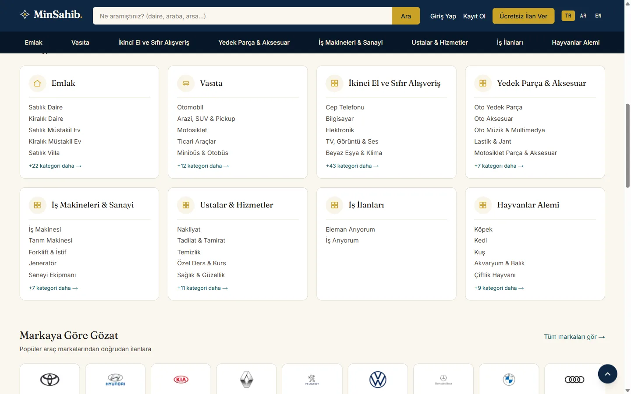Click the İkinci El ve Sıfır Alışveriş card icon
Image resolution: width=631 pixels, height=394 pixels.
point(334,83)
